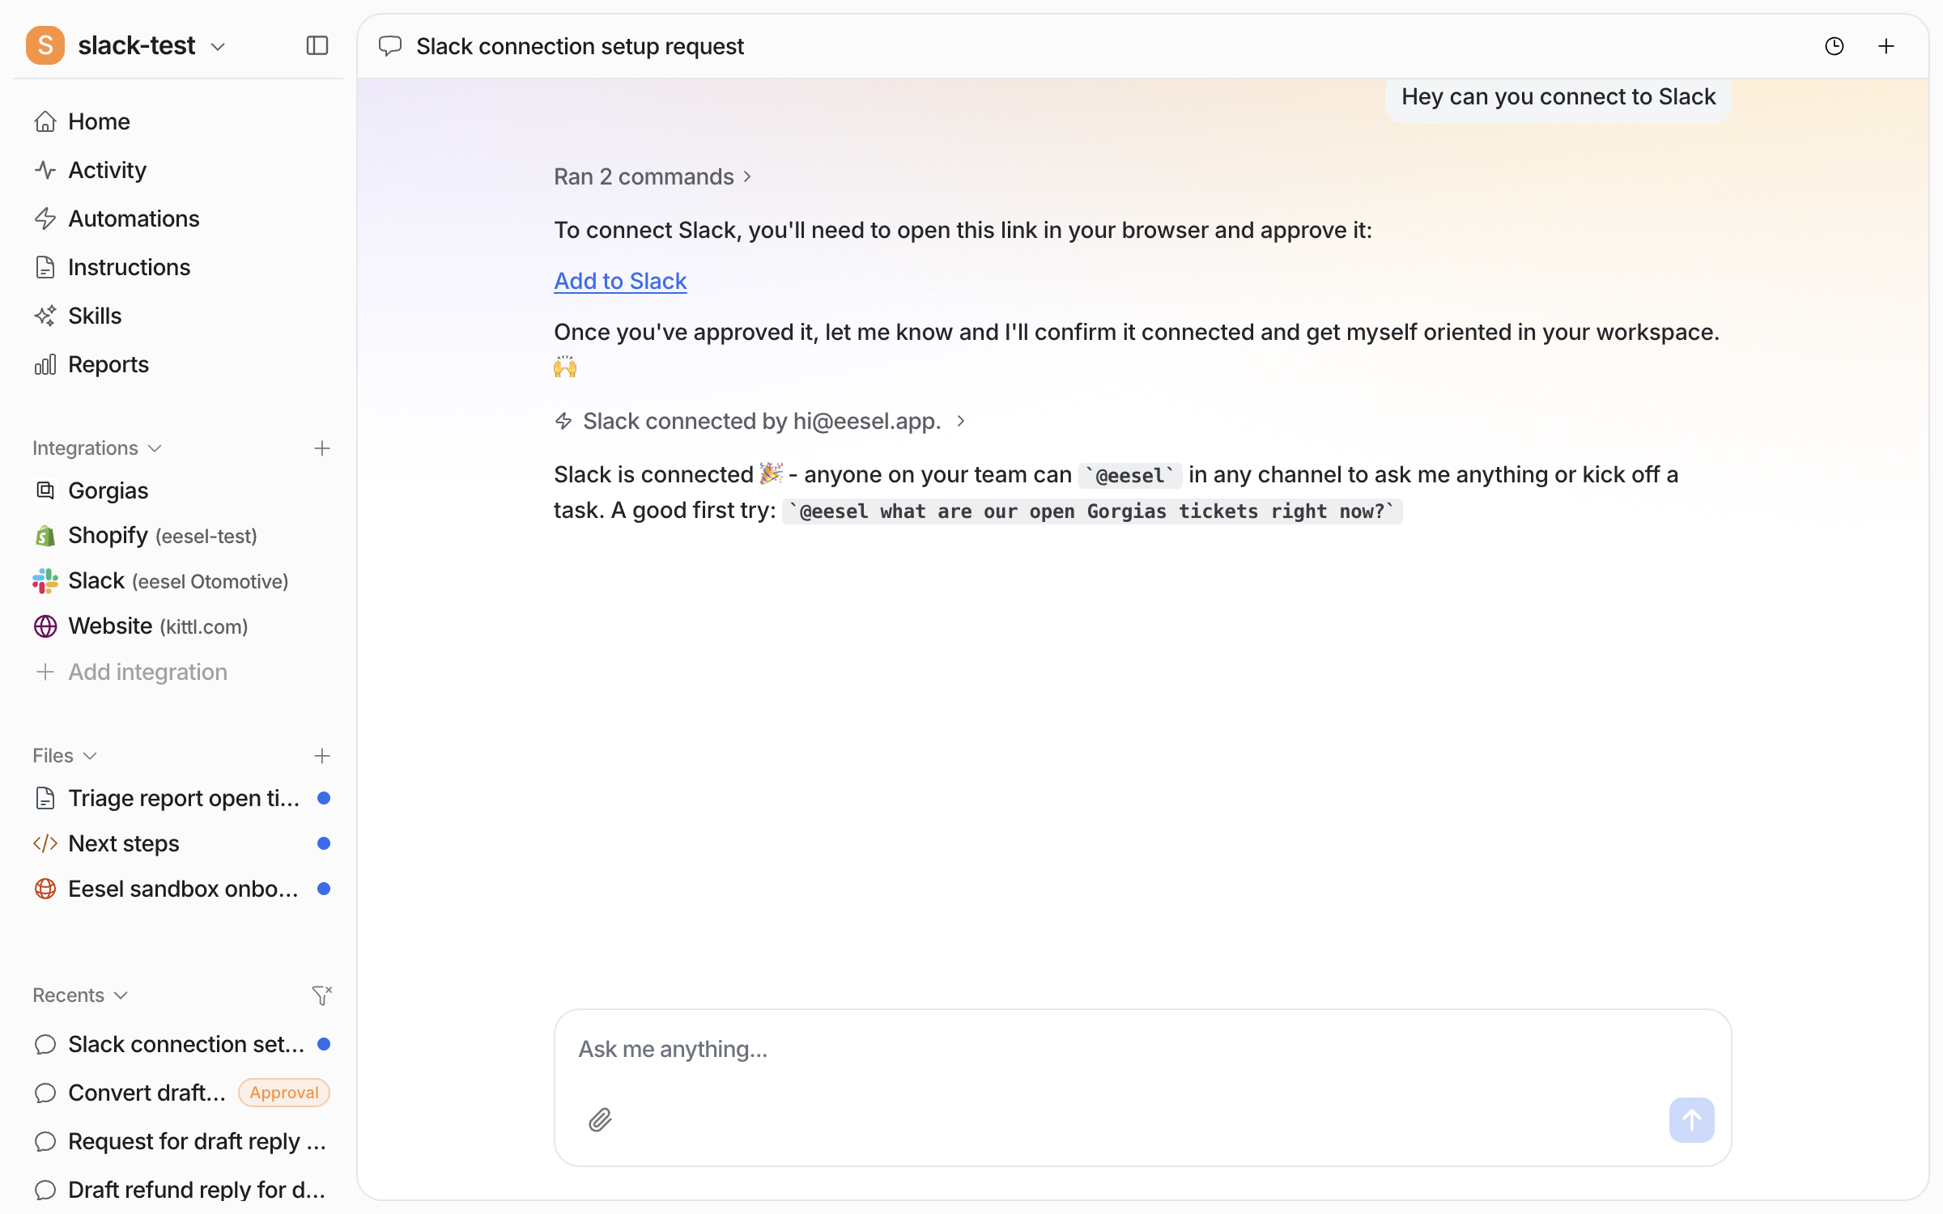Click the Instructions document icon
Screen dimensions: 1943x1214
click(x=45, y=267)
